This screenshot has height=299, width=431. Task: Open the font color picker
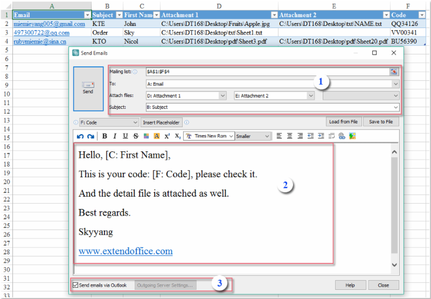click(x=146, y=136)
